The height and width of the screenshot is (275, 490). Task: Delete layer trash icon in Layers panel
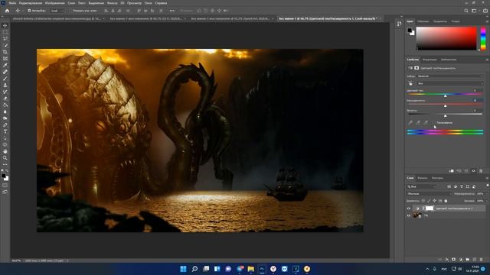click(x=482, y=260)
